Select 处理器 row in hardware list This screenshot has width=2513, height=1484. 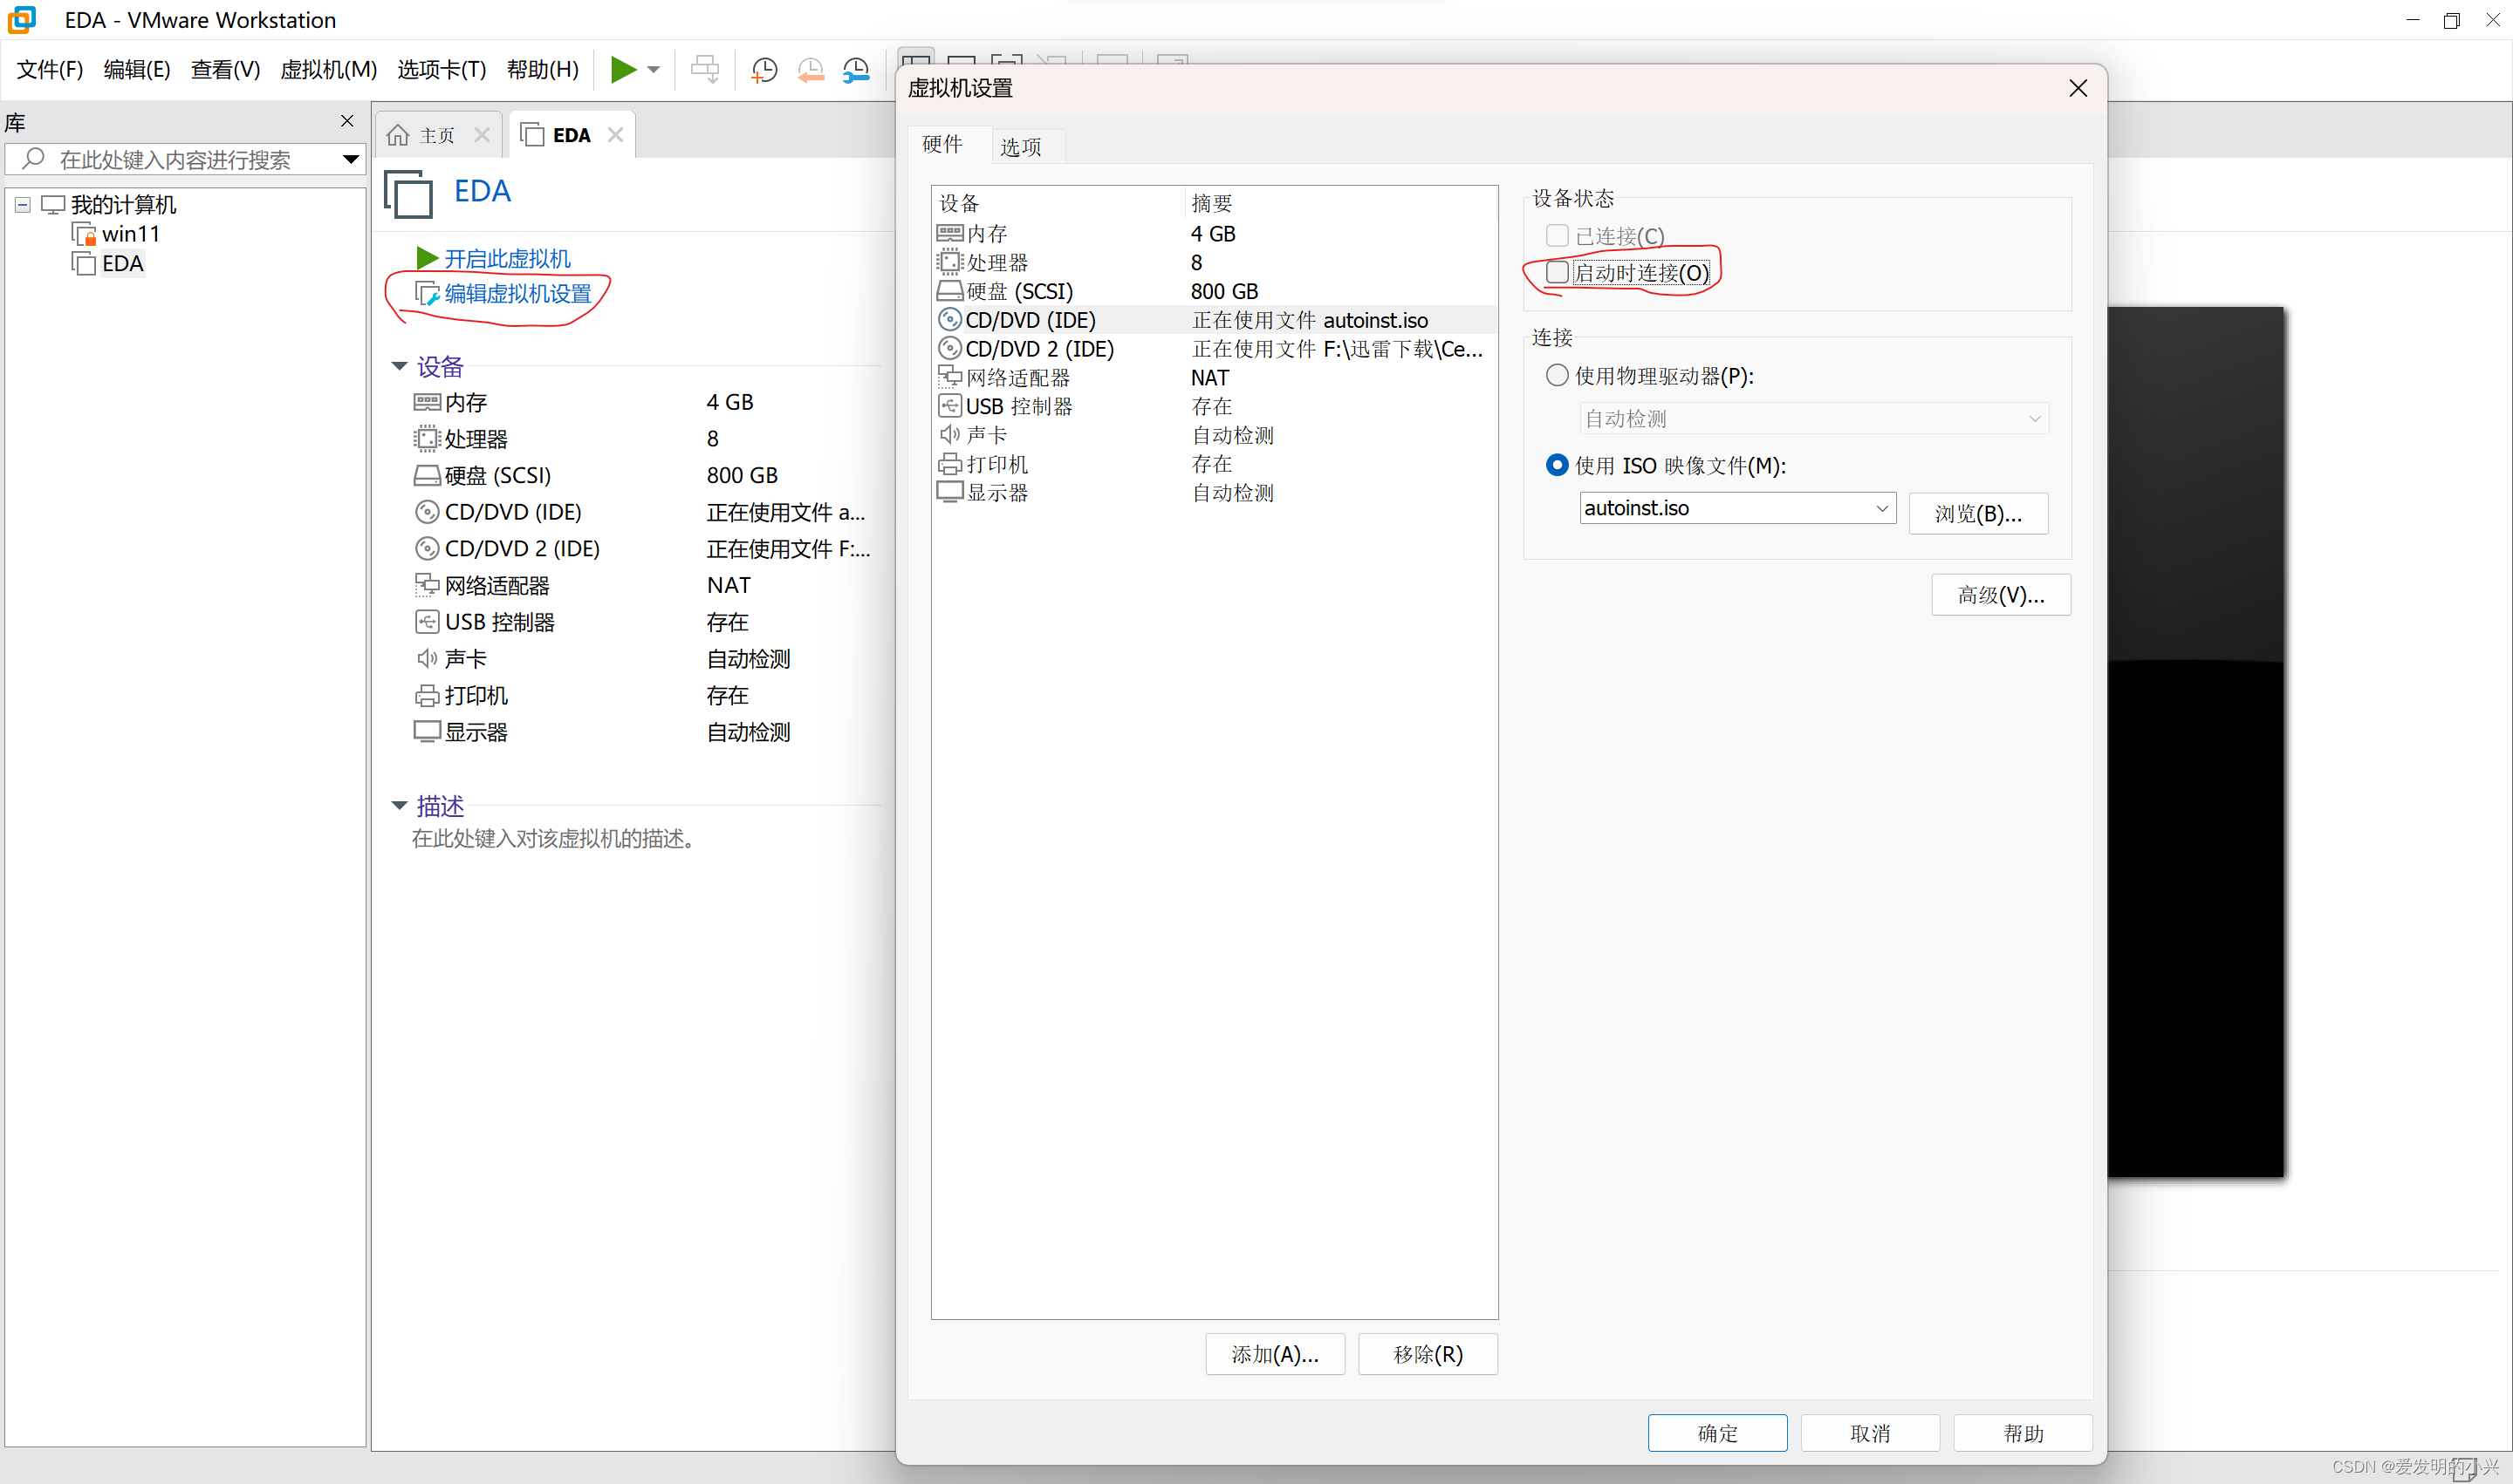pos(1214,262)
